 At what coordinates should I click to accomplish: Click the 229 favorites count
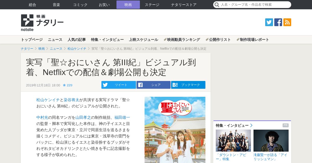point(69,85)
